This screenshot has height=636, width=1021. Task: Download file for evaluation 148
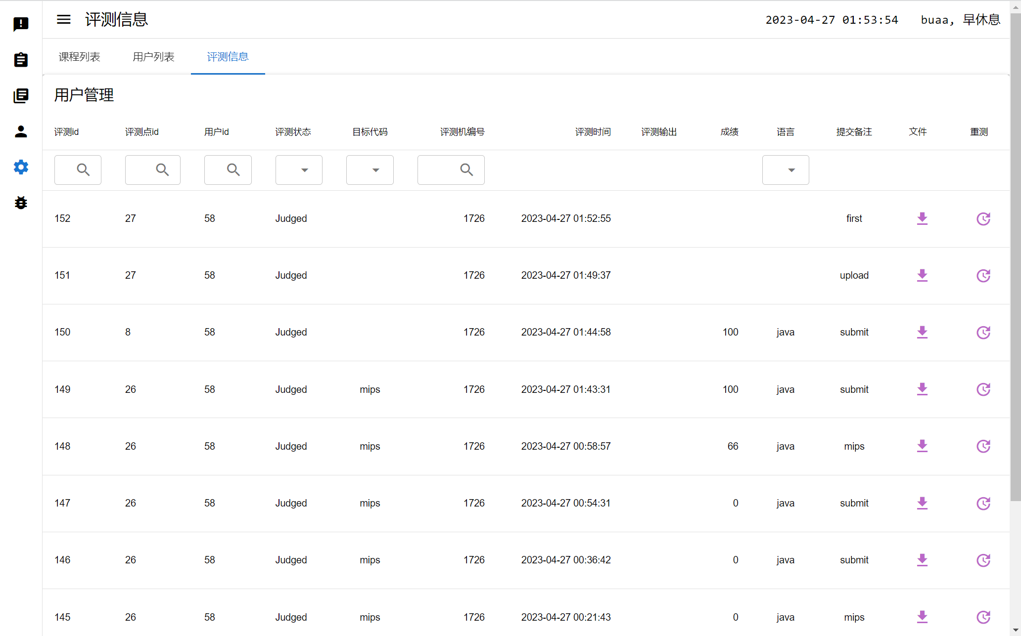tap(922, 446)
